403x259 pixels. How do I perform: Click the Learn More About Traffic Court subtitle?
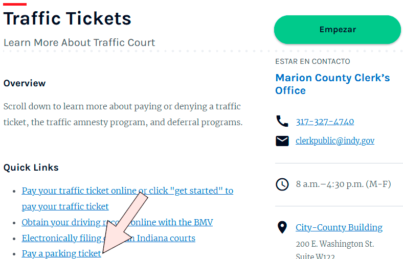(79, 42)
